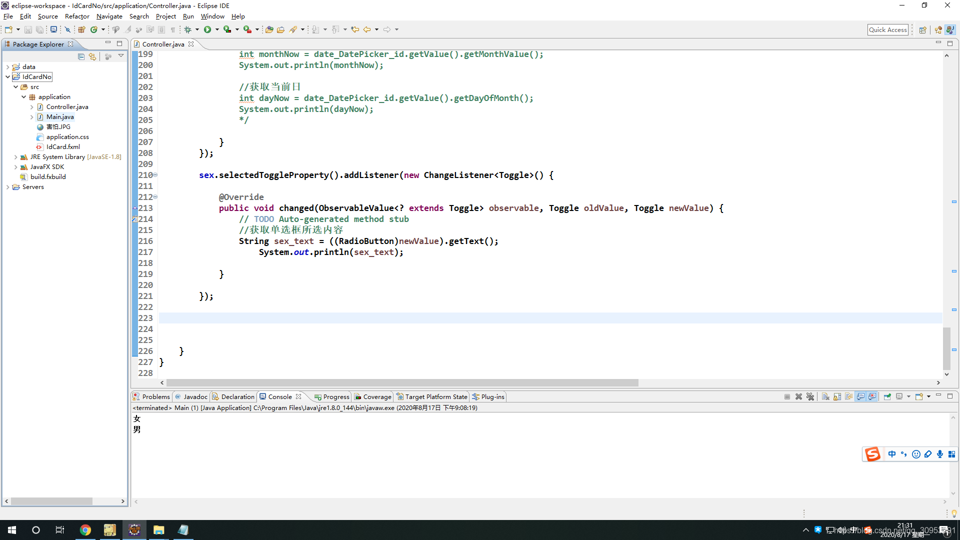This screenshot has width=960, height=540.
Task: Clear the Console output
Action: click(x=825, y=396)
